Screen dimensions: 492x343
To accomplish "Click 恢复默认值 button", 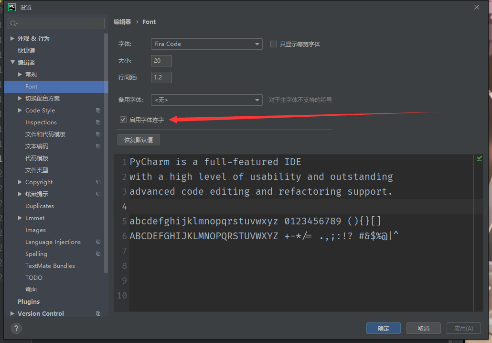I will point(139,140).
